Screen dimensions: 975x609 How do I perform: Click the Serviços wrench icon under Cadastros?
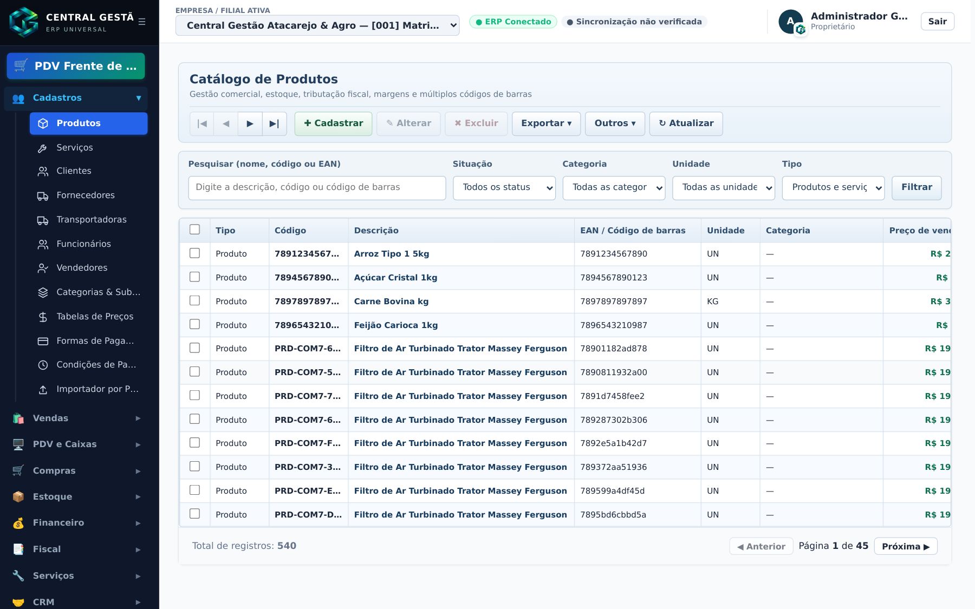pyautogui.click(x=43, y=148)
